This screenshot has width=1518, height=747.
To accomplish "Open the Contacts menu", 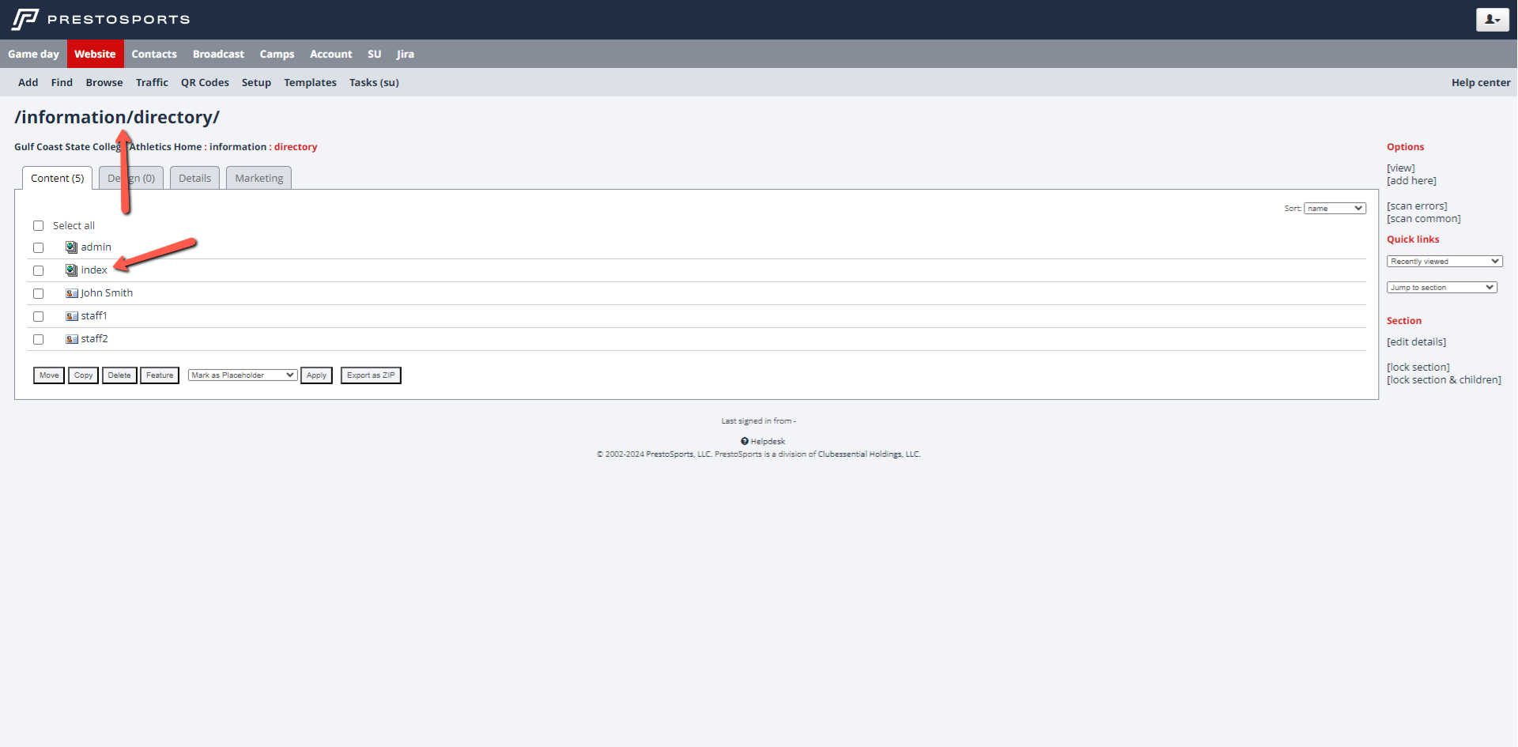I will (x=154, y=54).
